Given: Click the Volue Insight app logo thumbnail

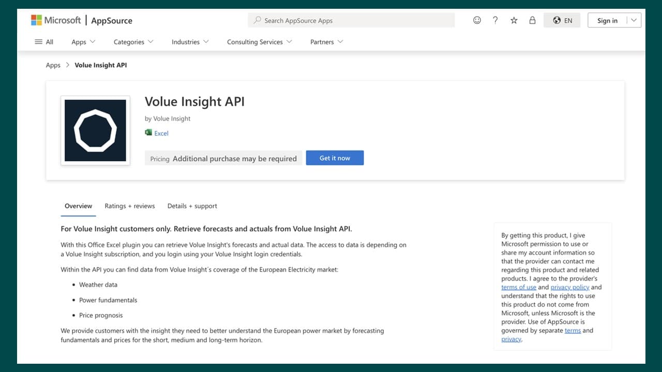Looking at the screenshot, I should point(95,130).
